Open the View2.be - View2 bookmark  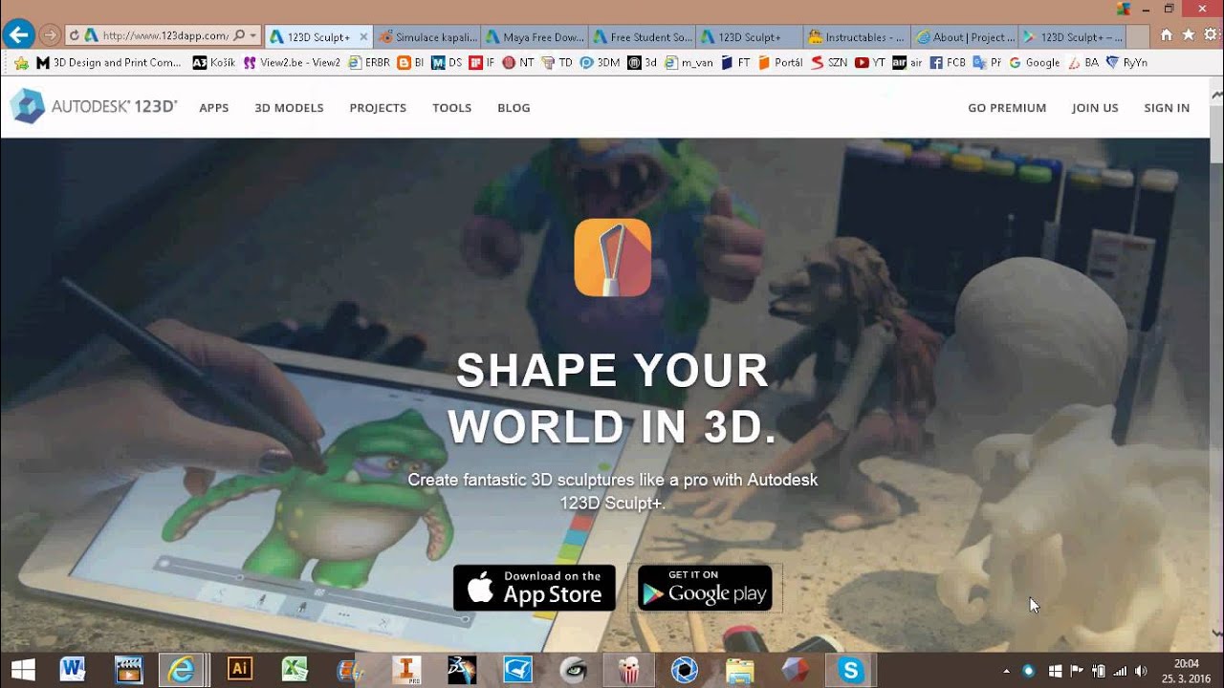[x=292, y=62]
